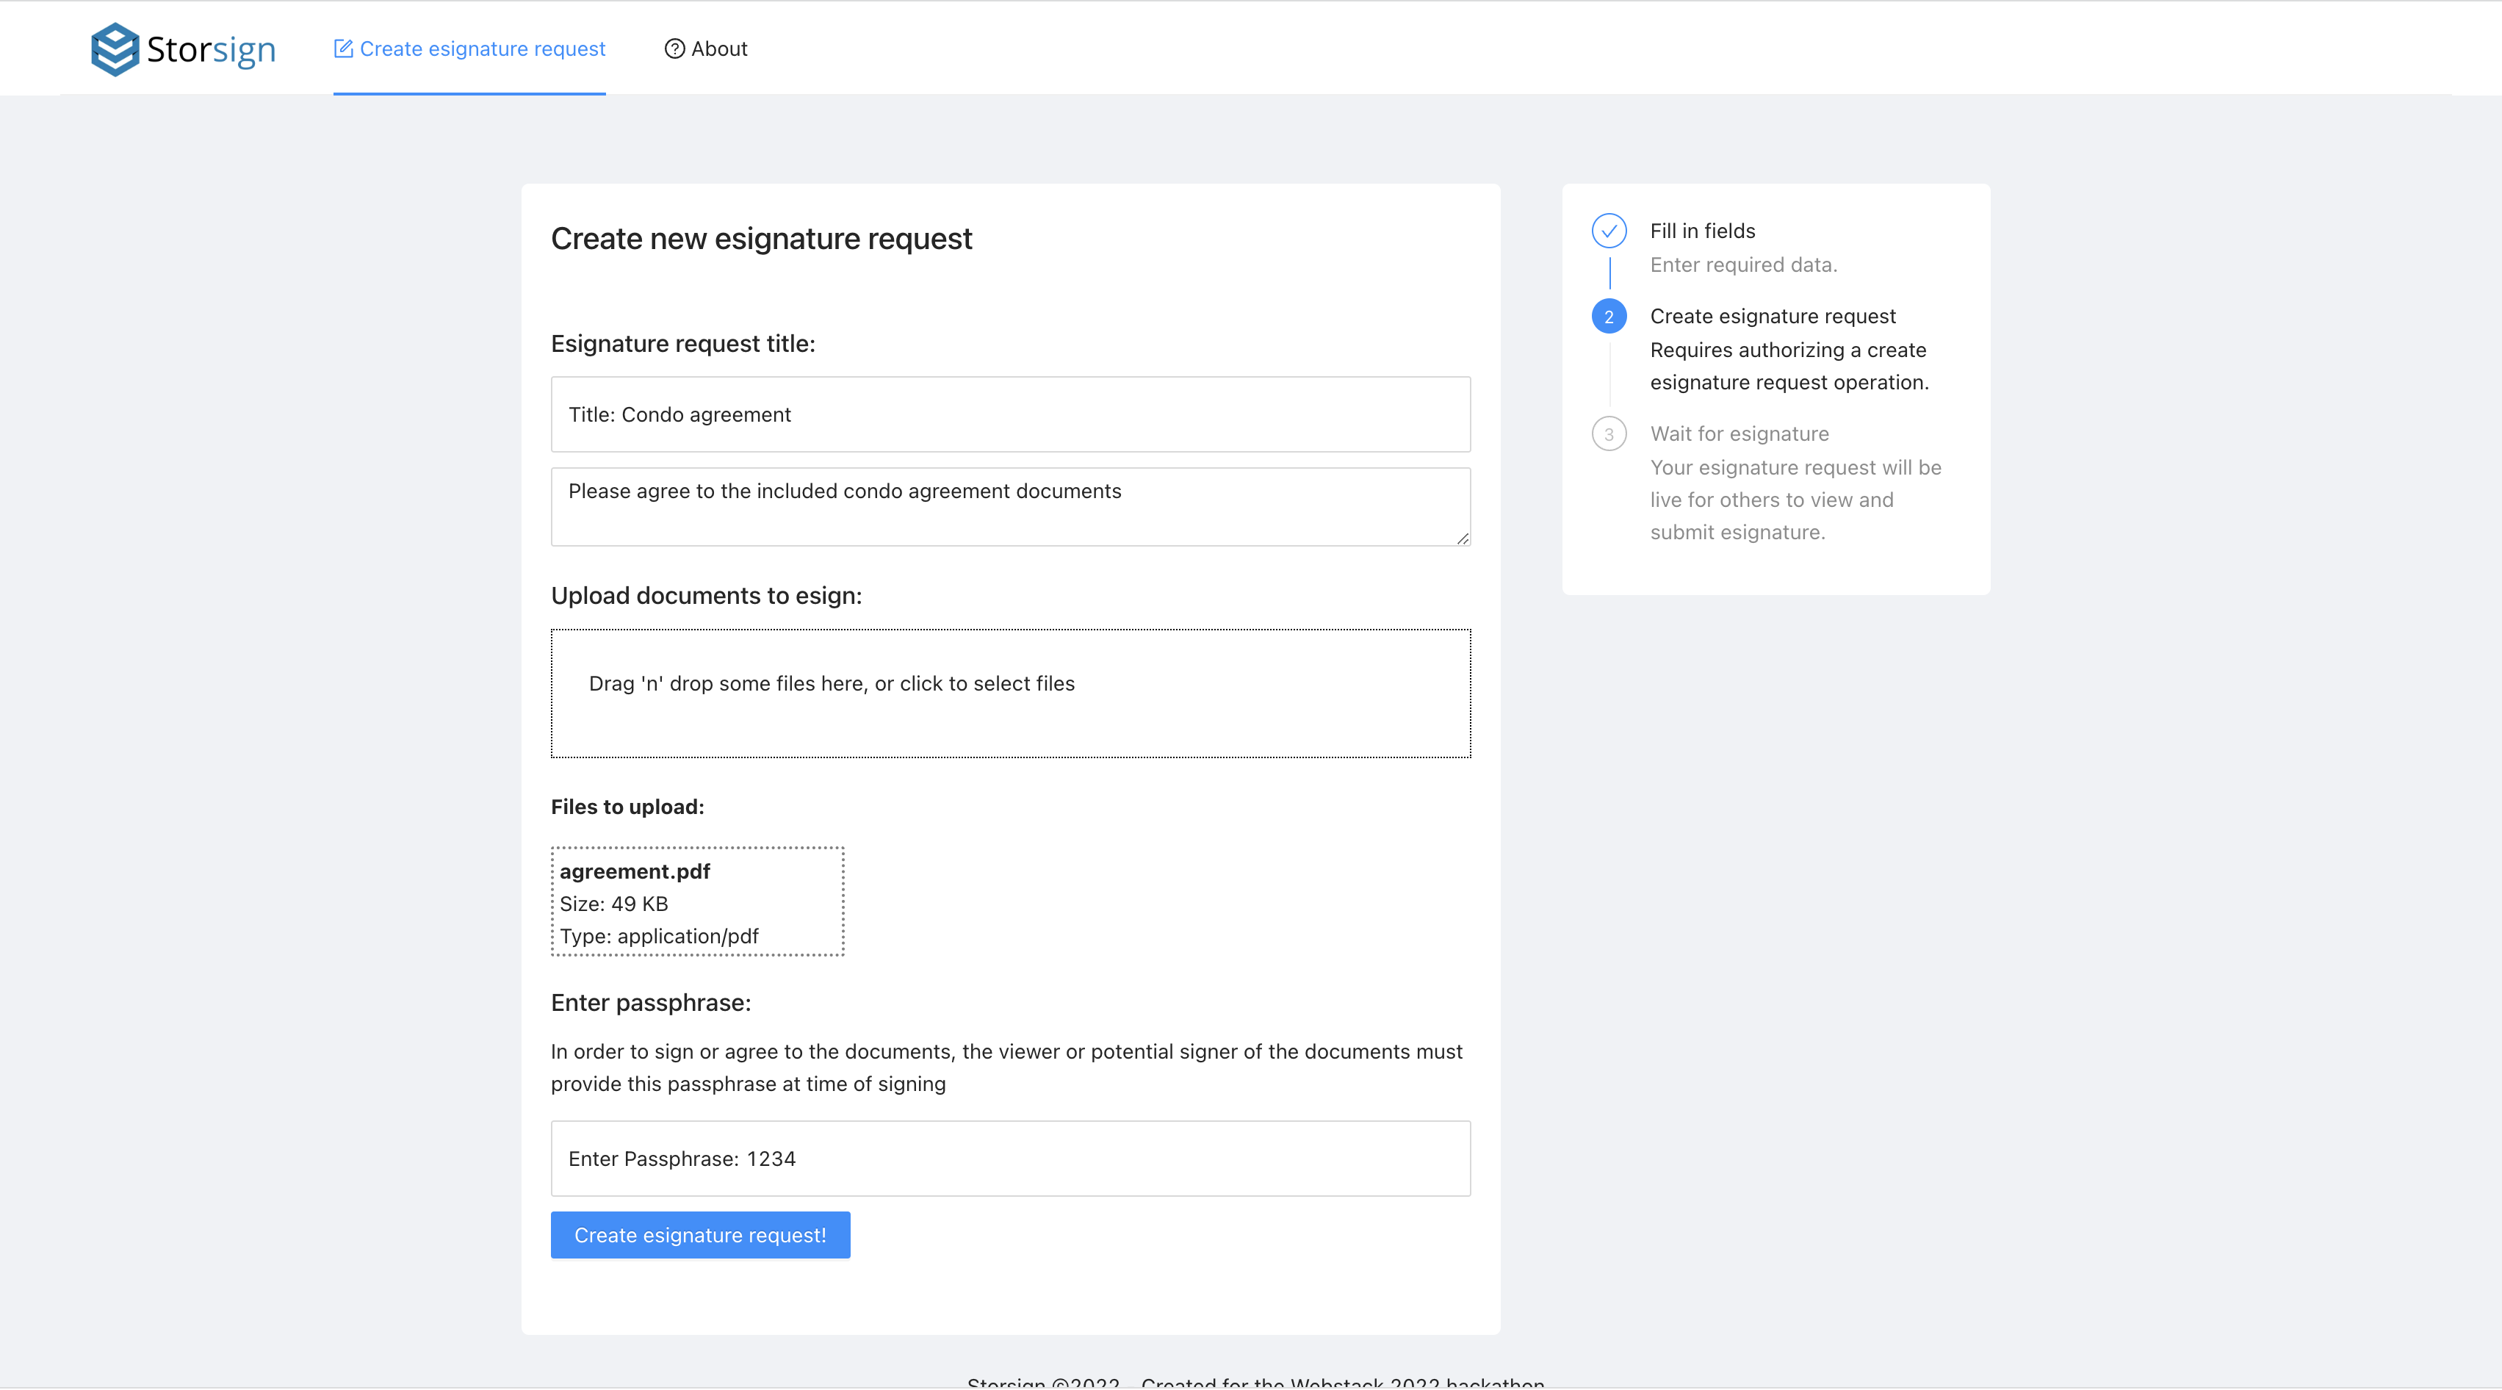Image resolution: width=2502 pixels, height=1390 pixels.
Task: Click the Wait for esignature step title
Action: tap(1739, 434)
